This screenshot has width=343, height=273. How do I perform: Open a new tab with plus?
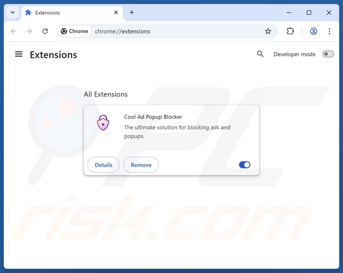(x=132, y=13)
